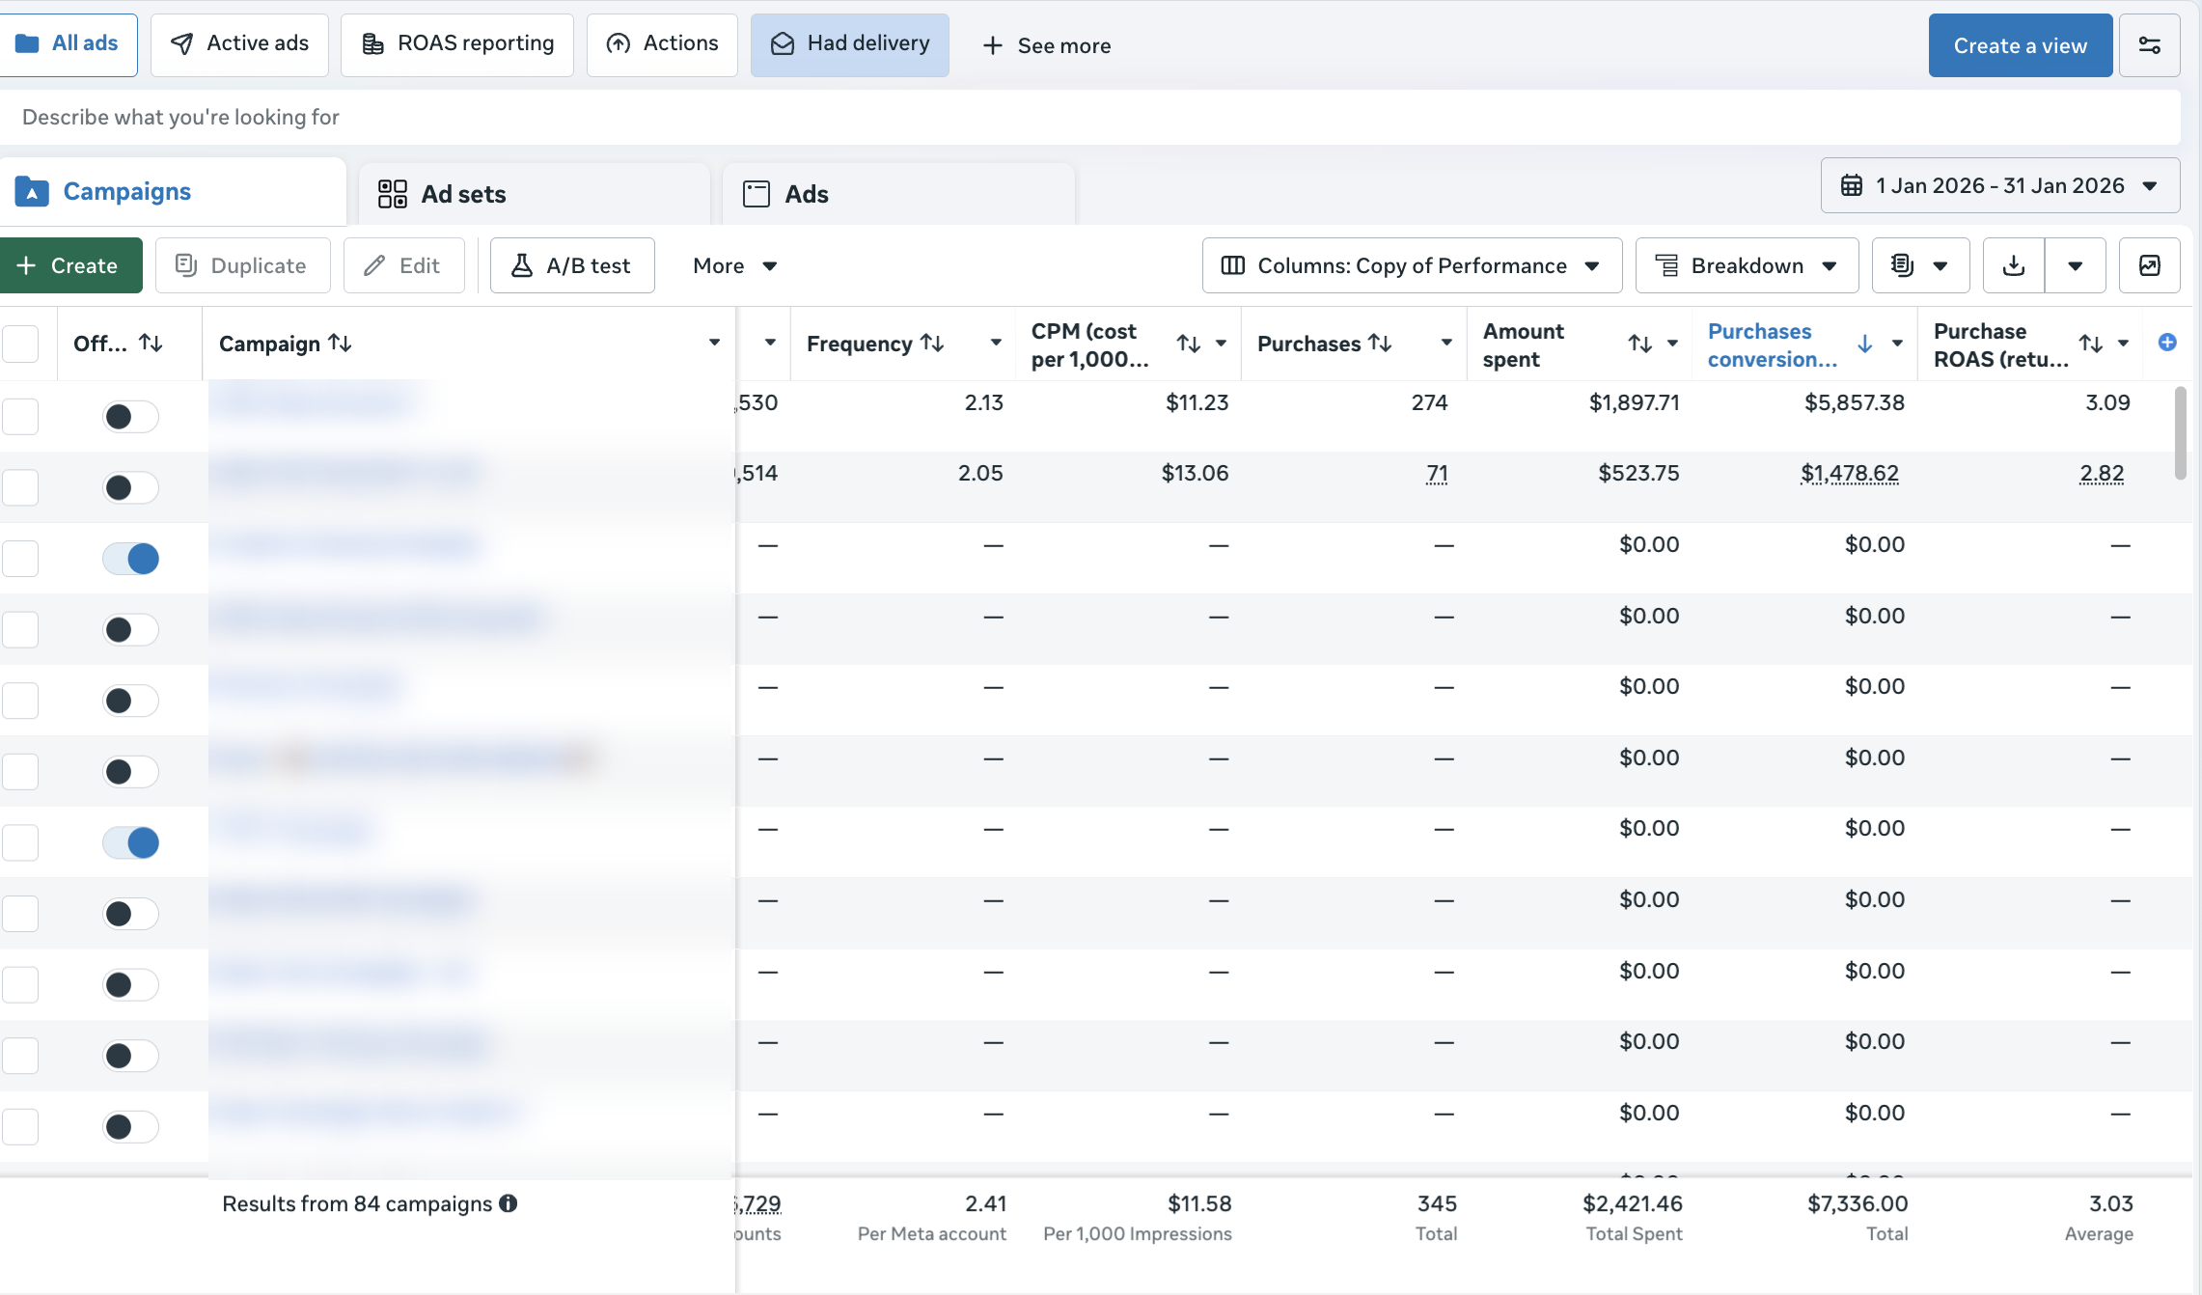Toggle Purchases conversion value sort arrow
This screenshot has height=1295, width=2202.
pos(1865,344)
